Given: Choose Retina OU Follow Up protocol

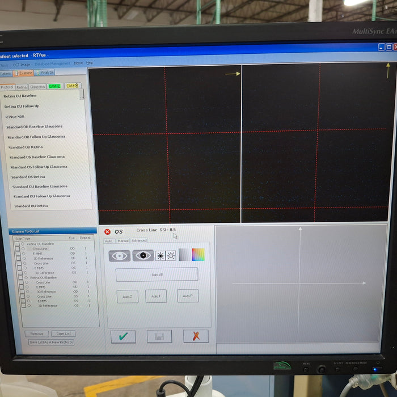Looking at the screenshot, I should pyautogui.click(x=22, y=107).
